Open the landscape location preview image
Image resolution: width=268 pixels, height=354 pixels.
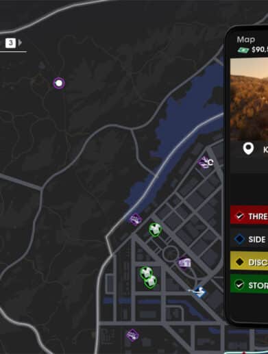point(249,99)
